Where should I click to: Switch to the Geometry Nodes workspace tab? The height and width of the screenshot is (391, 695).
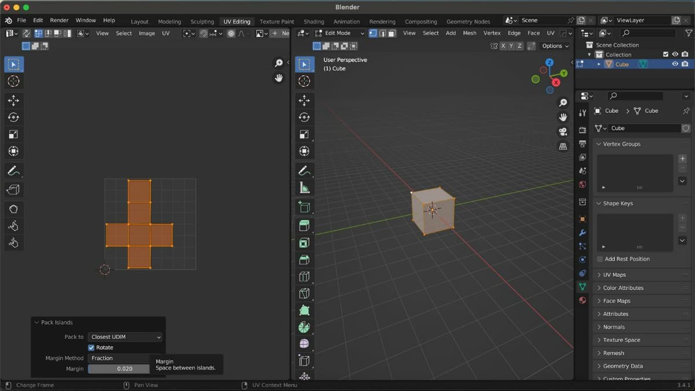click(x=468, y=21)
